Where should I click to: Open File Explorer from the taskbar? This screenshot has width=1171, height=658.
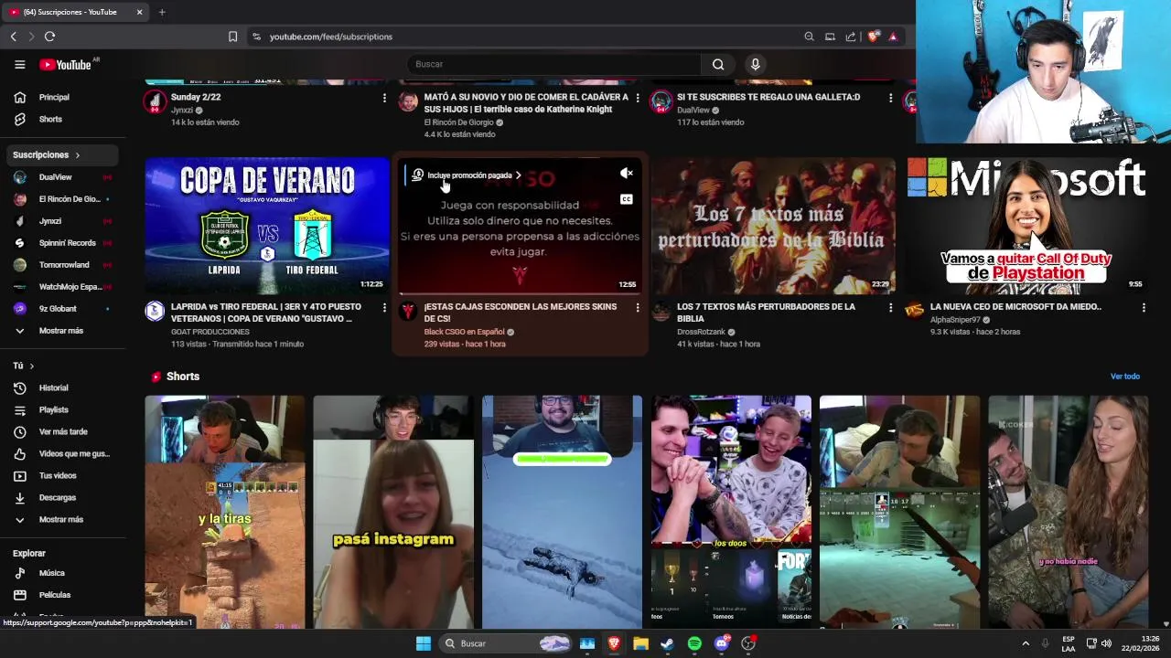pyautogui.click(x=640, y=643)
